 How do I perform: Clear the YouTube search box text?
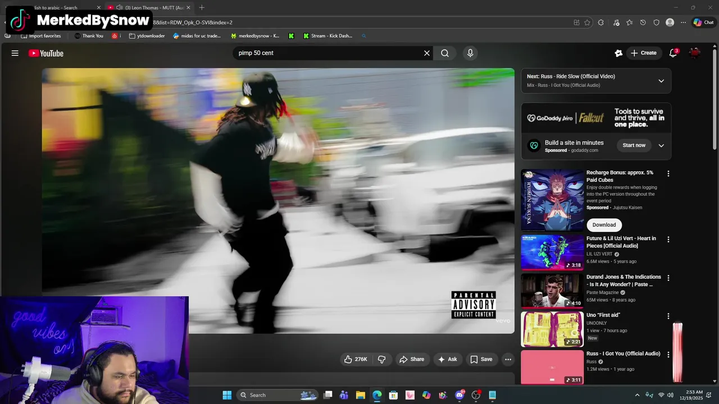coord(427,53)
